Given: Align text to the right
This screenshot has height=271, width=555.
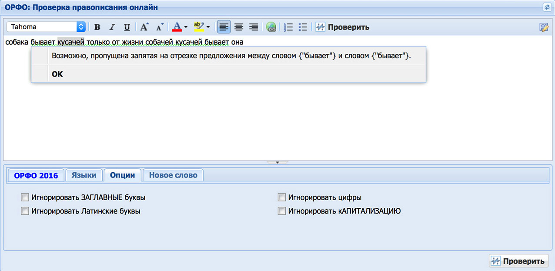Looking at the screenshot, I should tap(254, 27).
